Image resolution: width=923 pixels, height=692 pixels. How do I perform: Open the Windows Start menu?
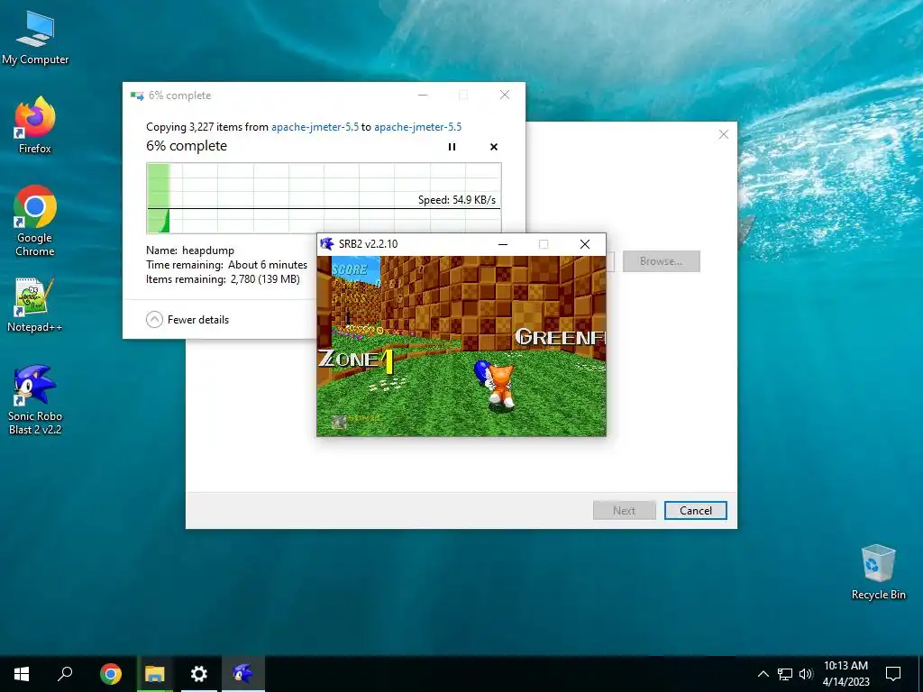pos(22,674)
